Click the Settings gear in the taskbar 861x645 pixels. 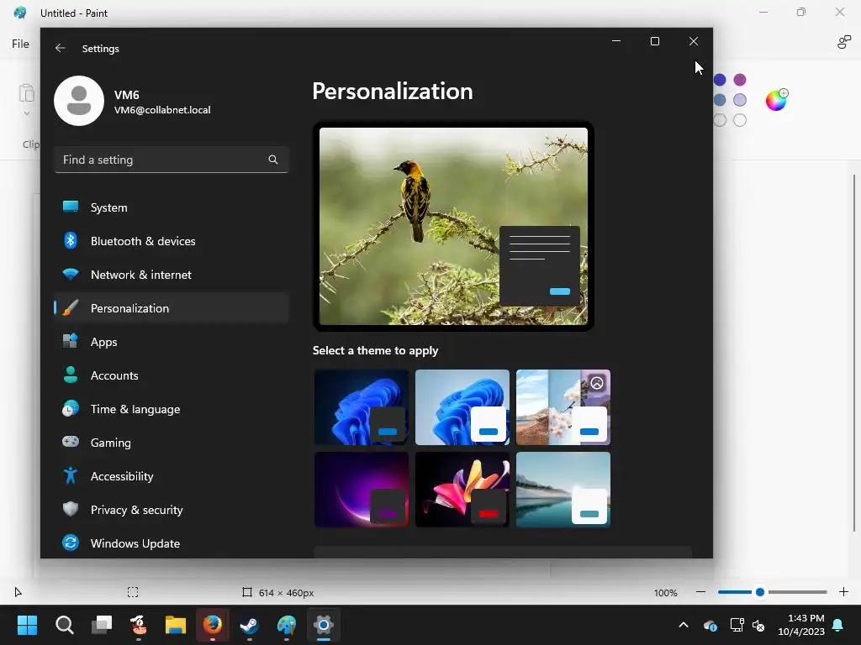pos(324,625)
